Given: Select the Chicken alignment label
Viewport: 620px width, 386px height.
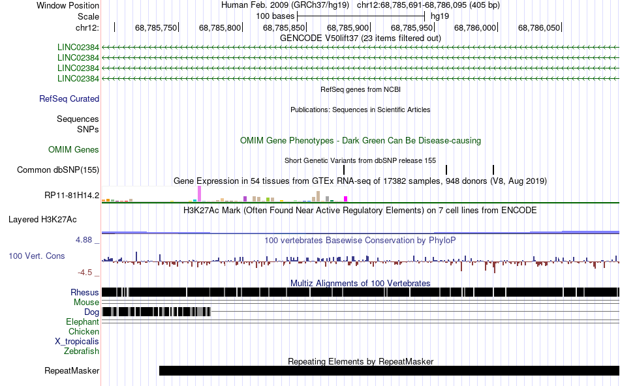Looking at the screenshot, I should (84, 331).
